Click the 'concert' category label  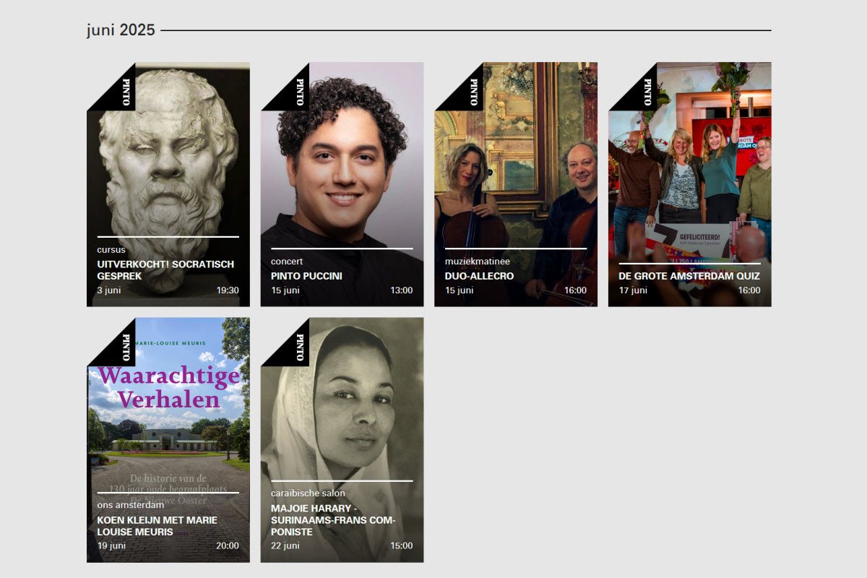tap(287, 262)
